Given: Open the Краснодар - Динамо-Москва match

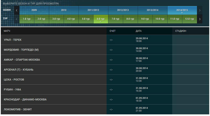Looking at the screenshot, I should pos(25,99).
